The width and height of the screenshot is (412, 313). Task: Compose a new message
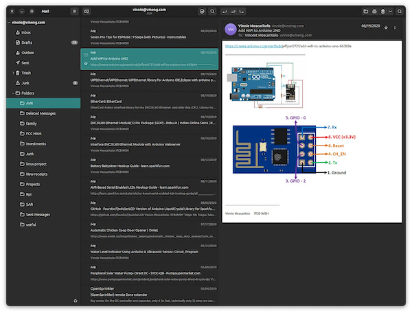(x=87, y=11)
